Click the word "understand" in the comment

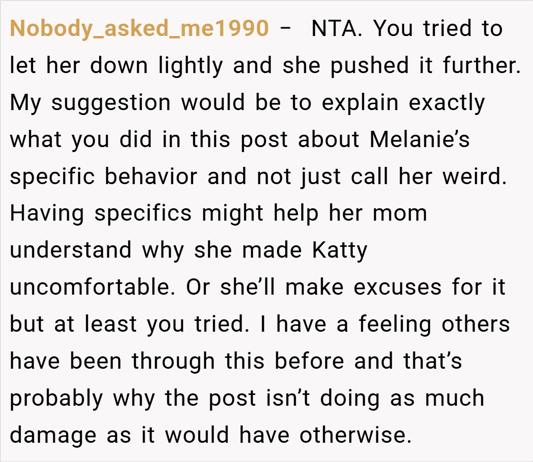pyautogui.click(x=71, y=250)
